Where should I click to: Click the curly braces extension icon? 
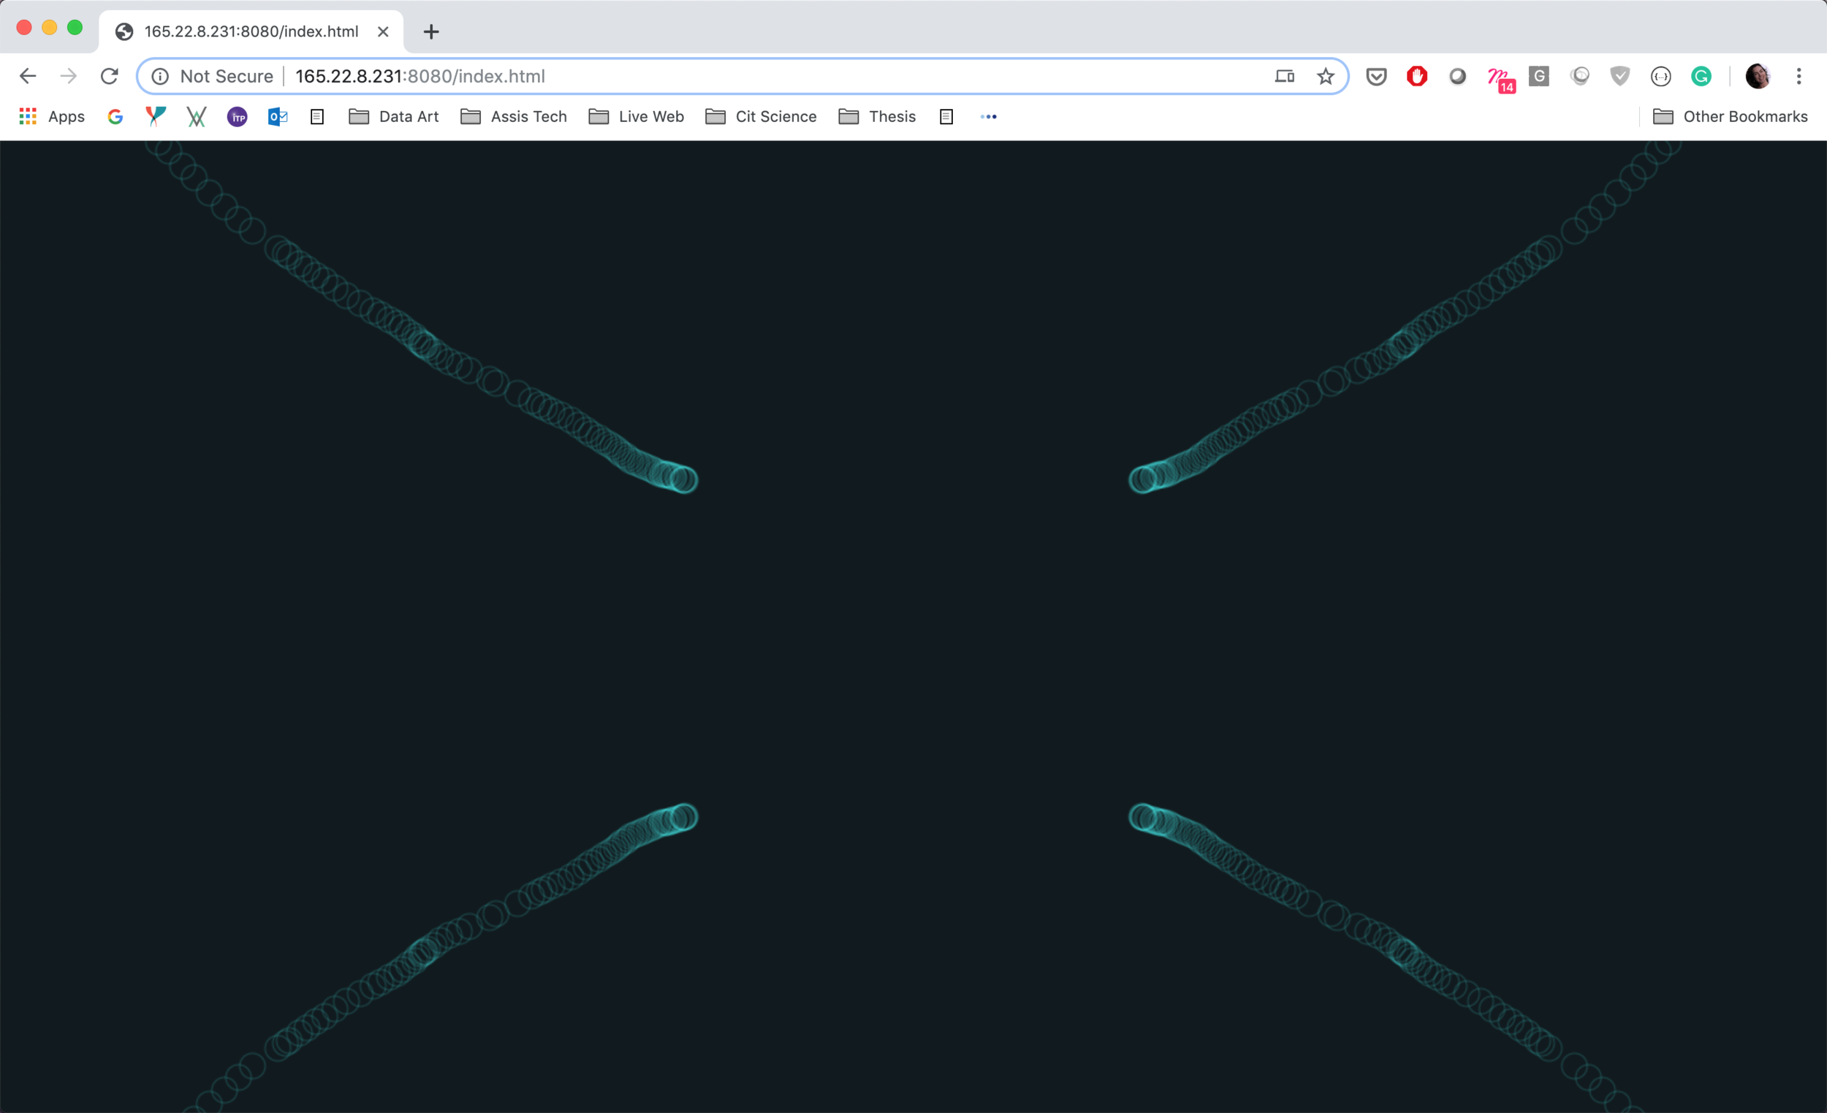coord(1661,77)
